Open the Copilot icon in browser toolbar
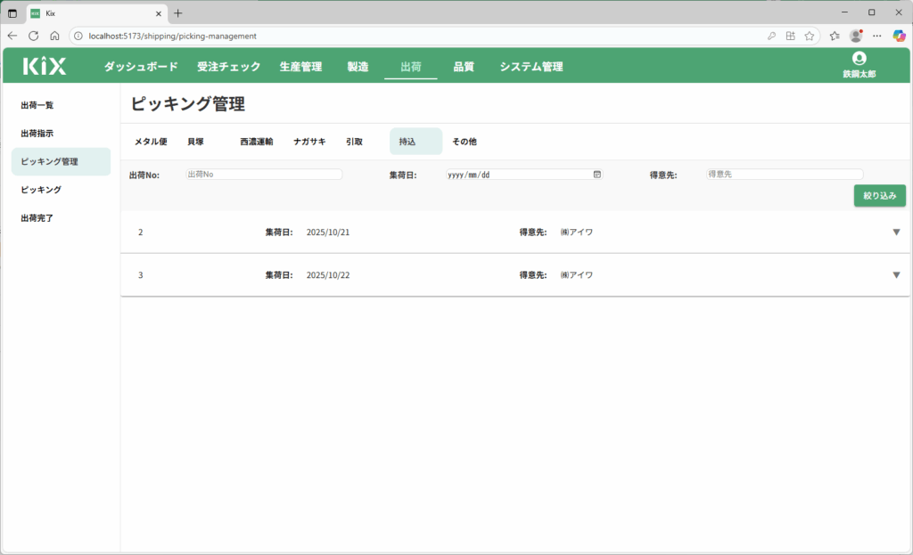This screenshot has height=555, width=913. coord(899,36)
